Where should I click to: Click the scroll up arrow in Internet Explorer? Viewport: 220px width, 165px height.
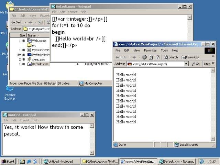(x=213, y=70)
